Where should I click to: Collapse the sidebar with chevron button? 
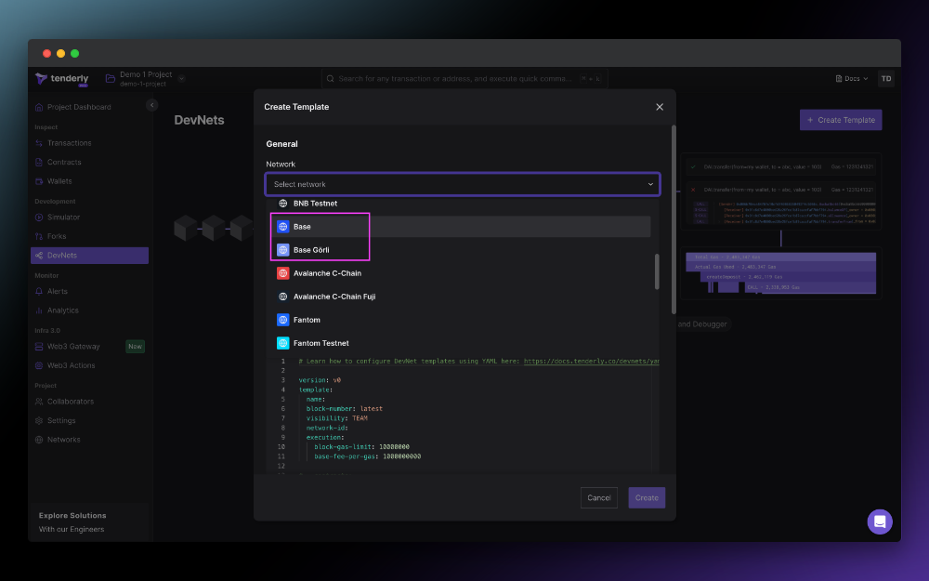point(151,105)
